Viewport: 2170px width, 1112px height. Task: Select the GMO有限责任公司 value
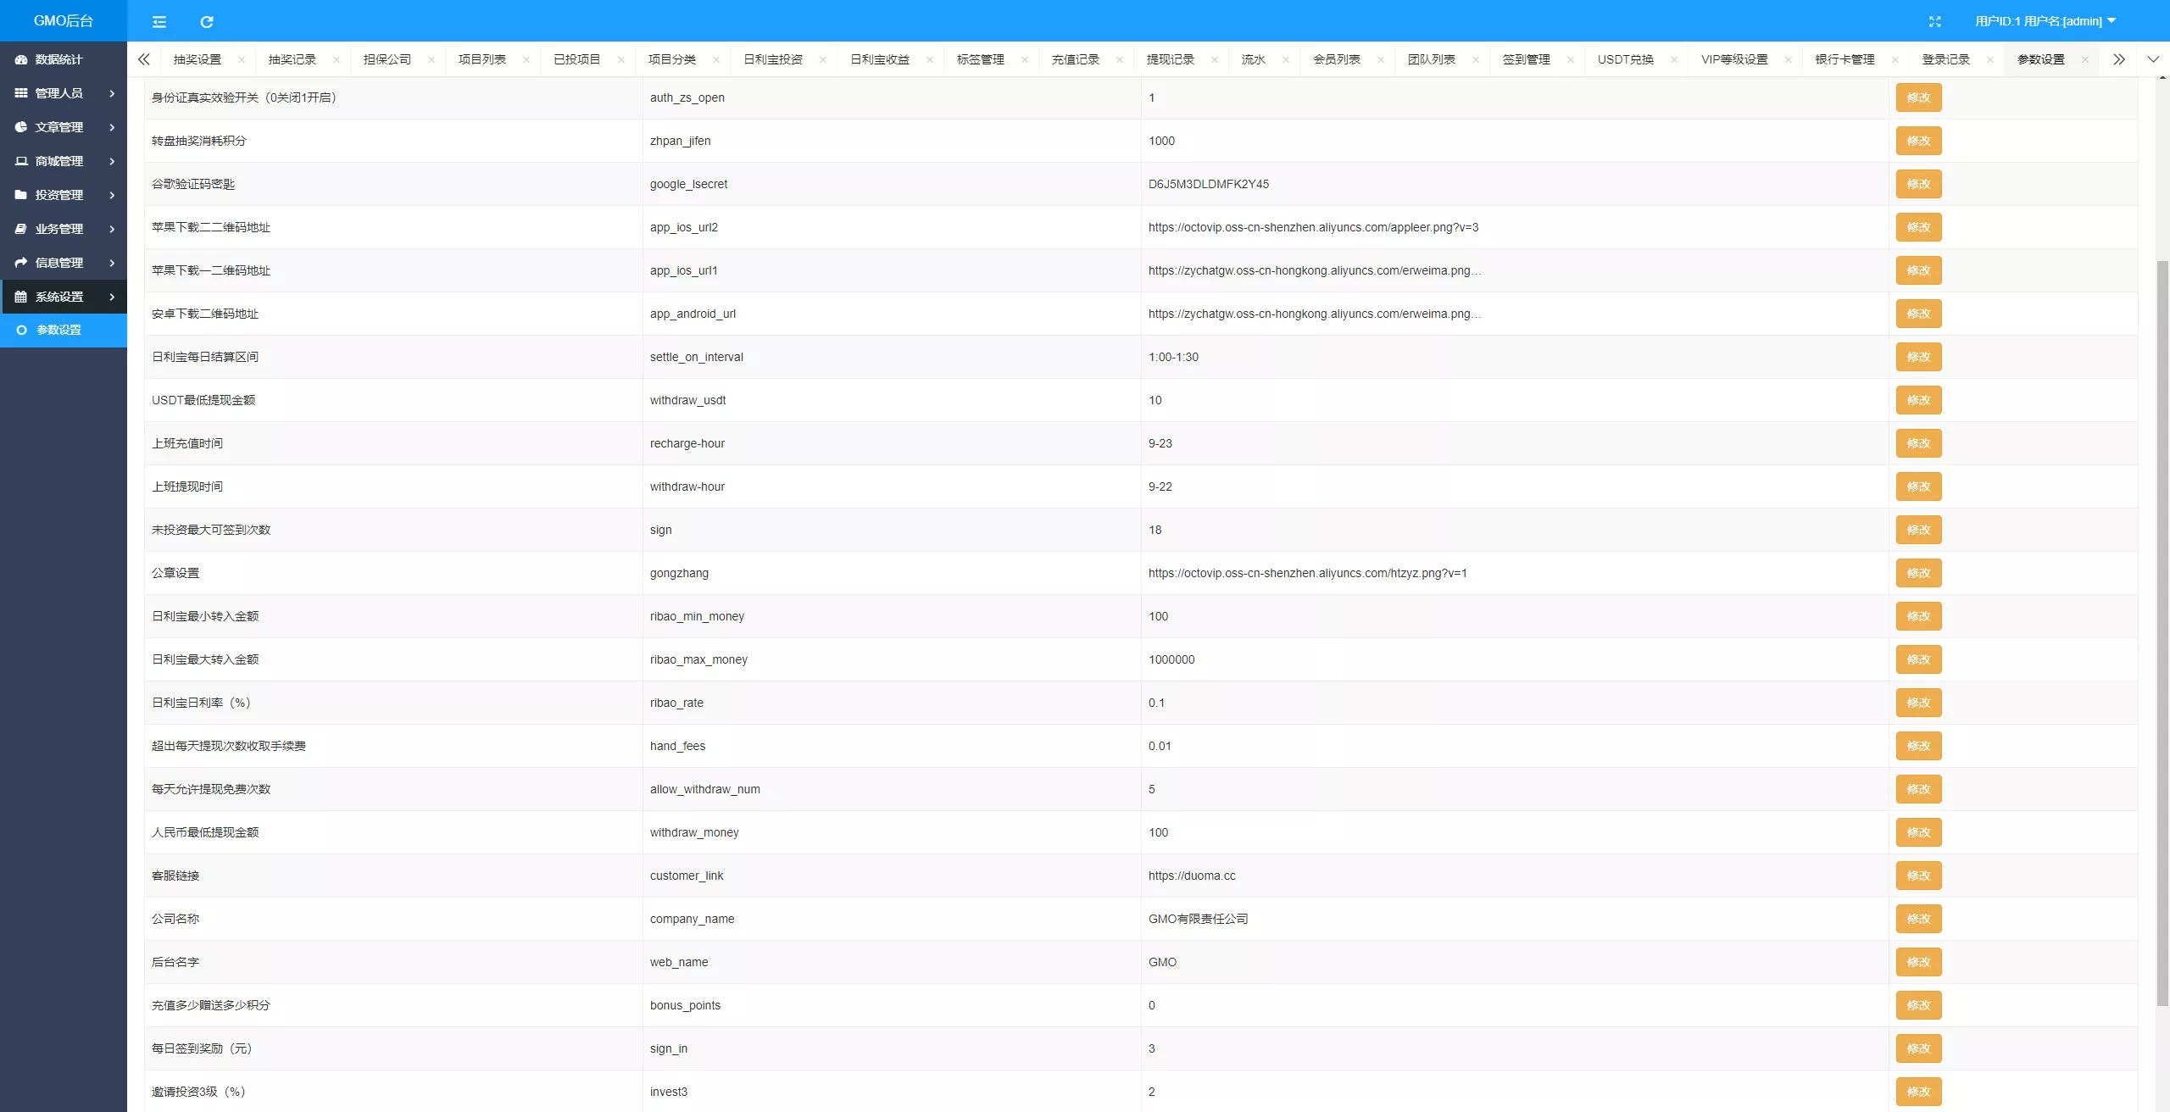[x=1198, y=919]
